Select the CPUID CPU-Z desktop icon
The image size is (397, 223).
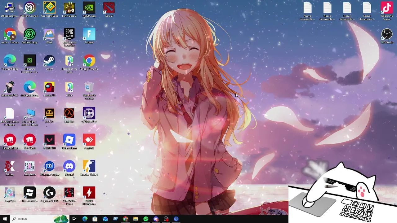click(x=89, y=116)
